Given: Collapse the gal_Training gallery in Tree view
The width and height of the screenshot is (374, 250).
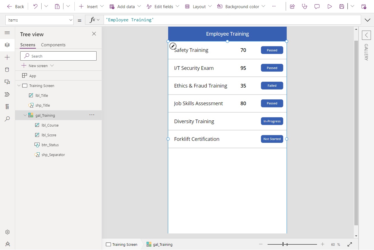Looking at the screenshot, I should pyautogui.click(x=25, y=115).
